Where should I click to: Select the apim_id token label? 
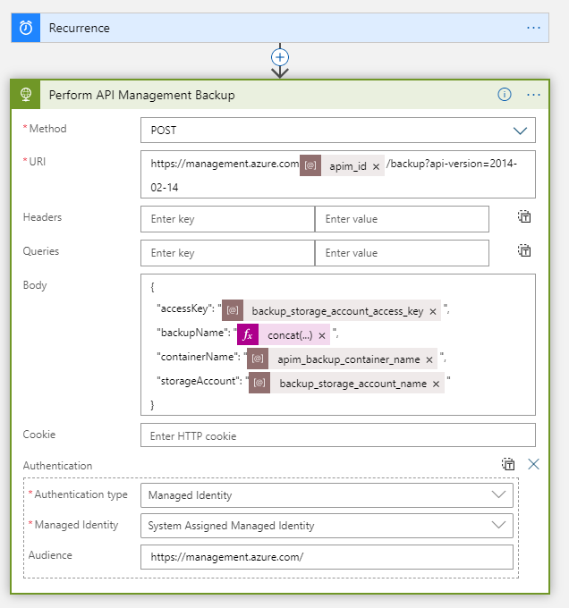point(348,166)
